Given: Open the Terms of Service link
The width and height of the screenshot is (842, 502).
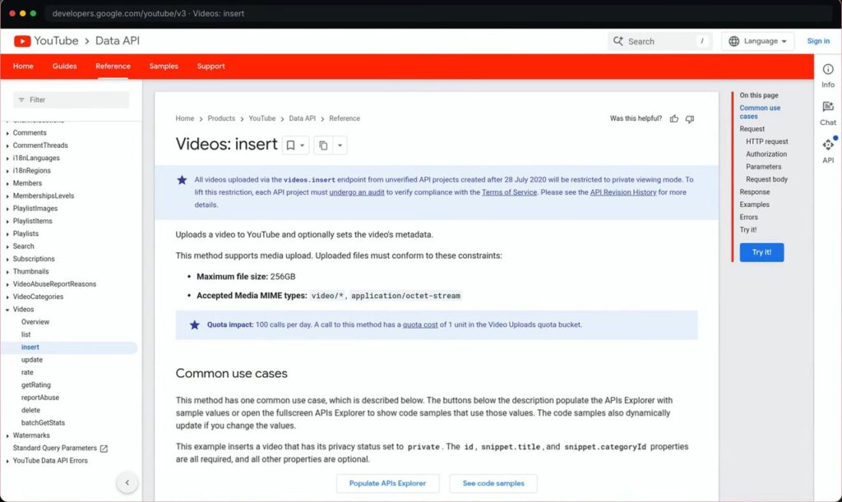Looking at the screenshot, I should [x=509, y=192].
